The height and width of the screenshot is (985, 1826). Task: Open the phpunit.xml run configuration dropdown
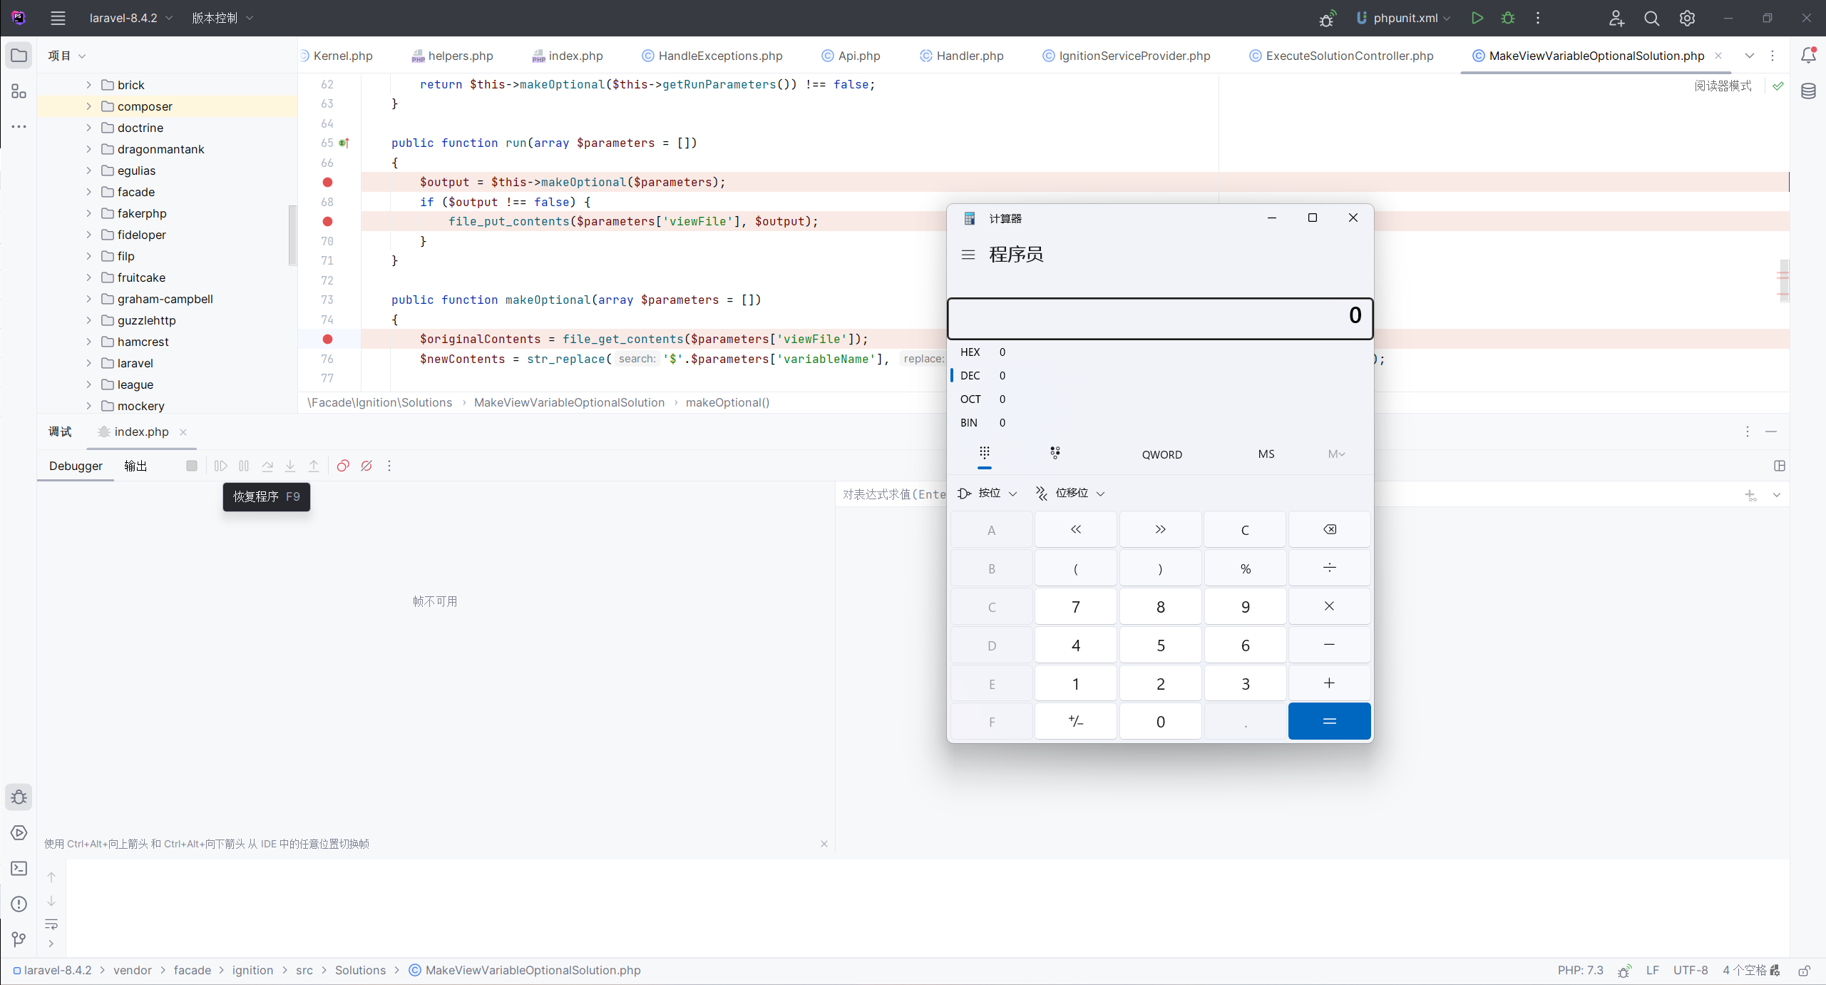click(1404, 18)
